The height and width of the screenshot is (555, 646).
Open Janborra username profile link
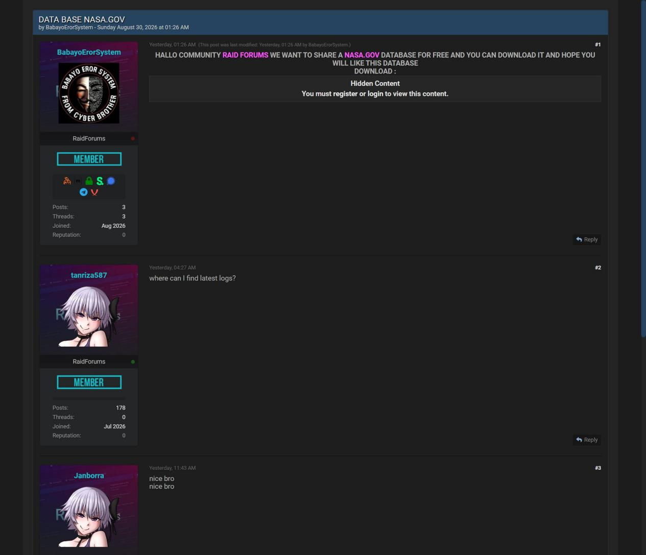[x=89, y=475]
